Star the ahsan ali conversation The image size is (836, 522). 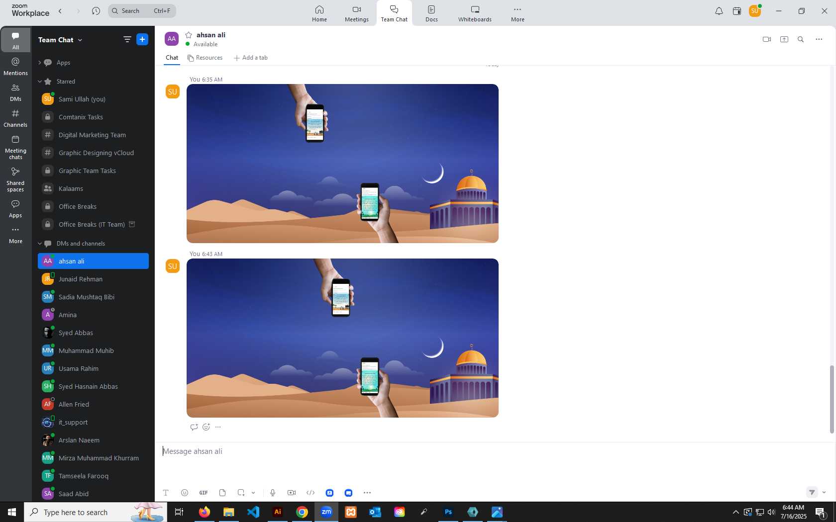point(189,35)
